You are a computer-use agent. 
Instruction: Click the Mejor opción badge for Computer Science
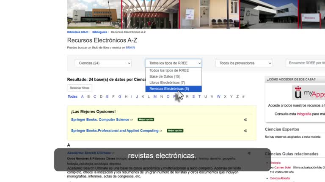tap(146, 120)
